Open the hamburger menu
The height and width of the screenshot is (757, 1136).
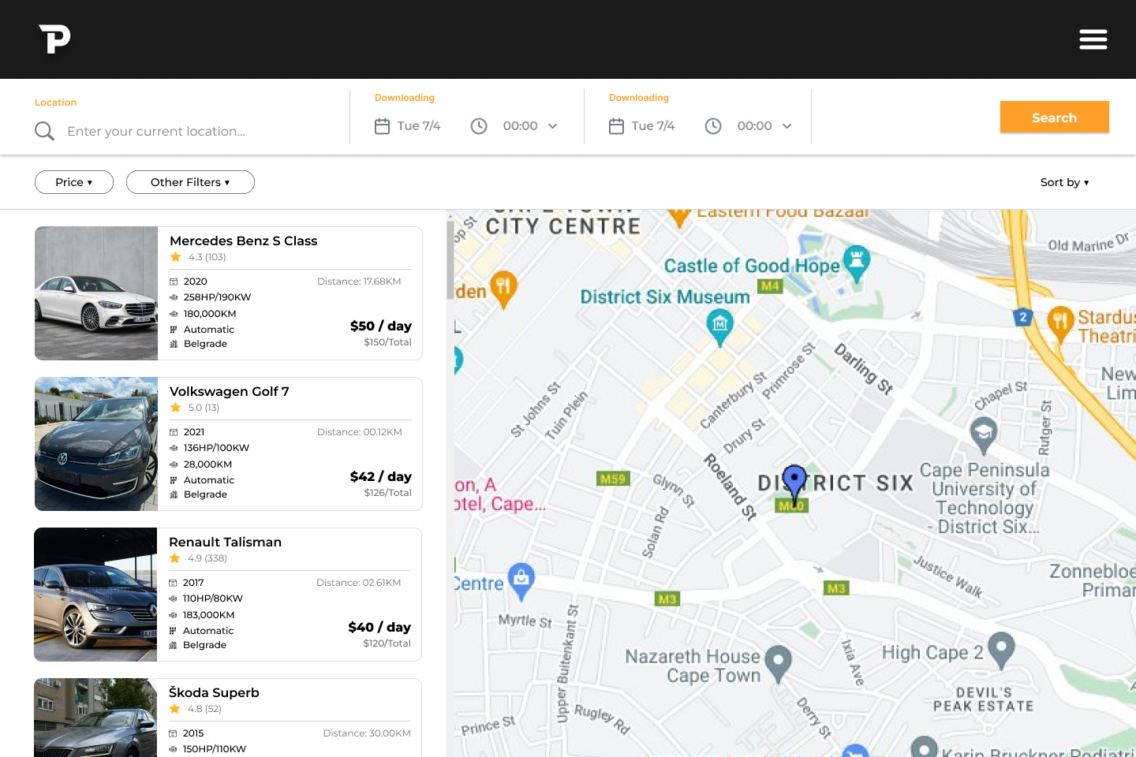click(1093, 39)
